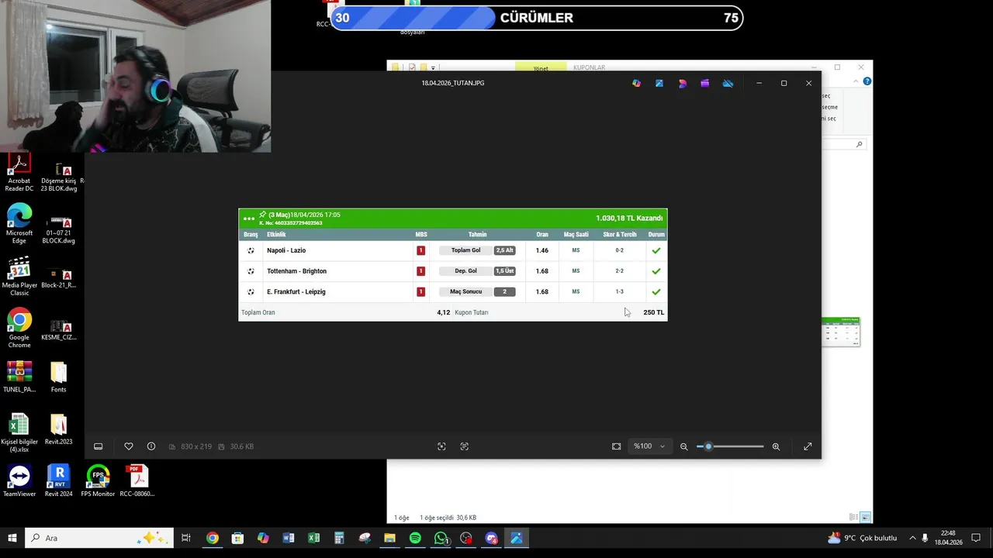Image resolution: width=993 pixels, height=558 pixels.
Task: Enter full screen in Photos
Action: [x=808, y=446]
